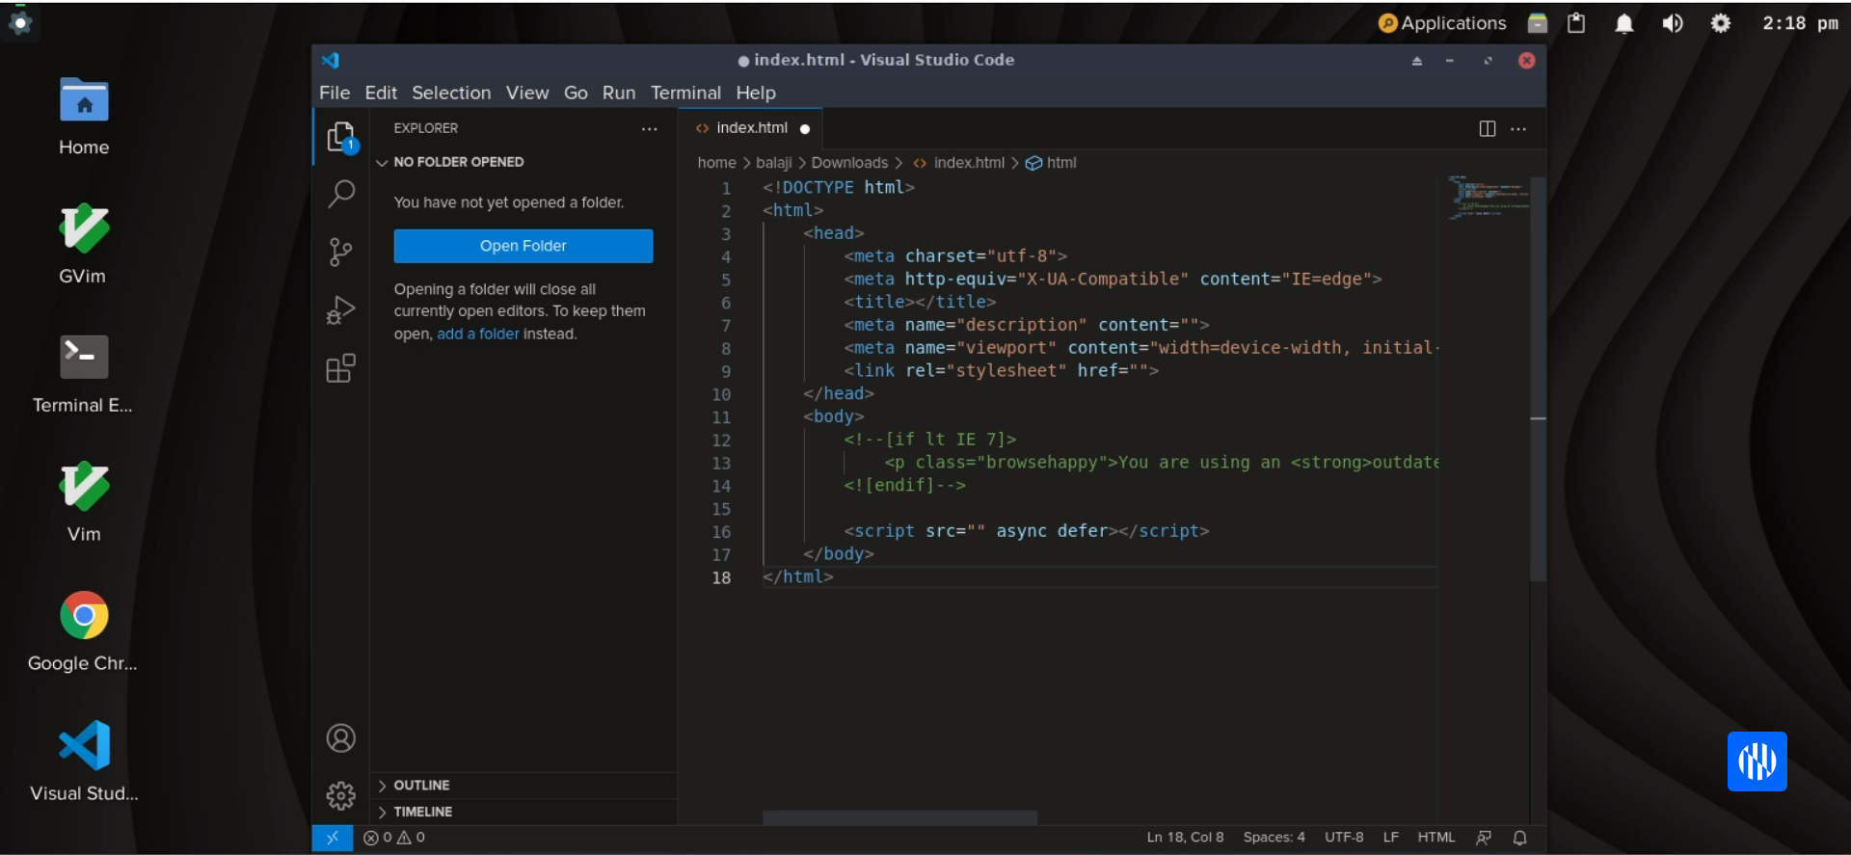Click the horizontal scrollbar in editor

899,817
